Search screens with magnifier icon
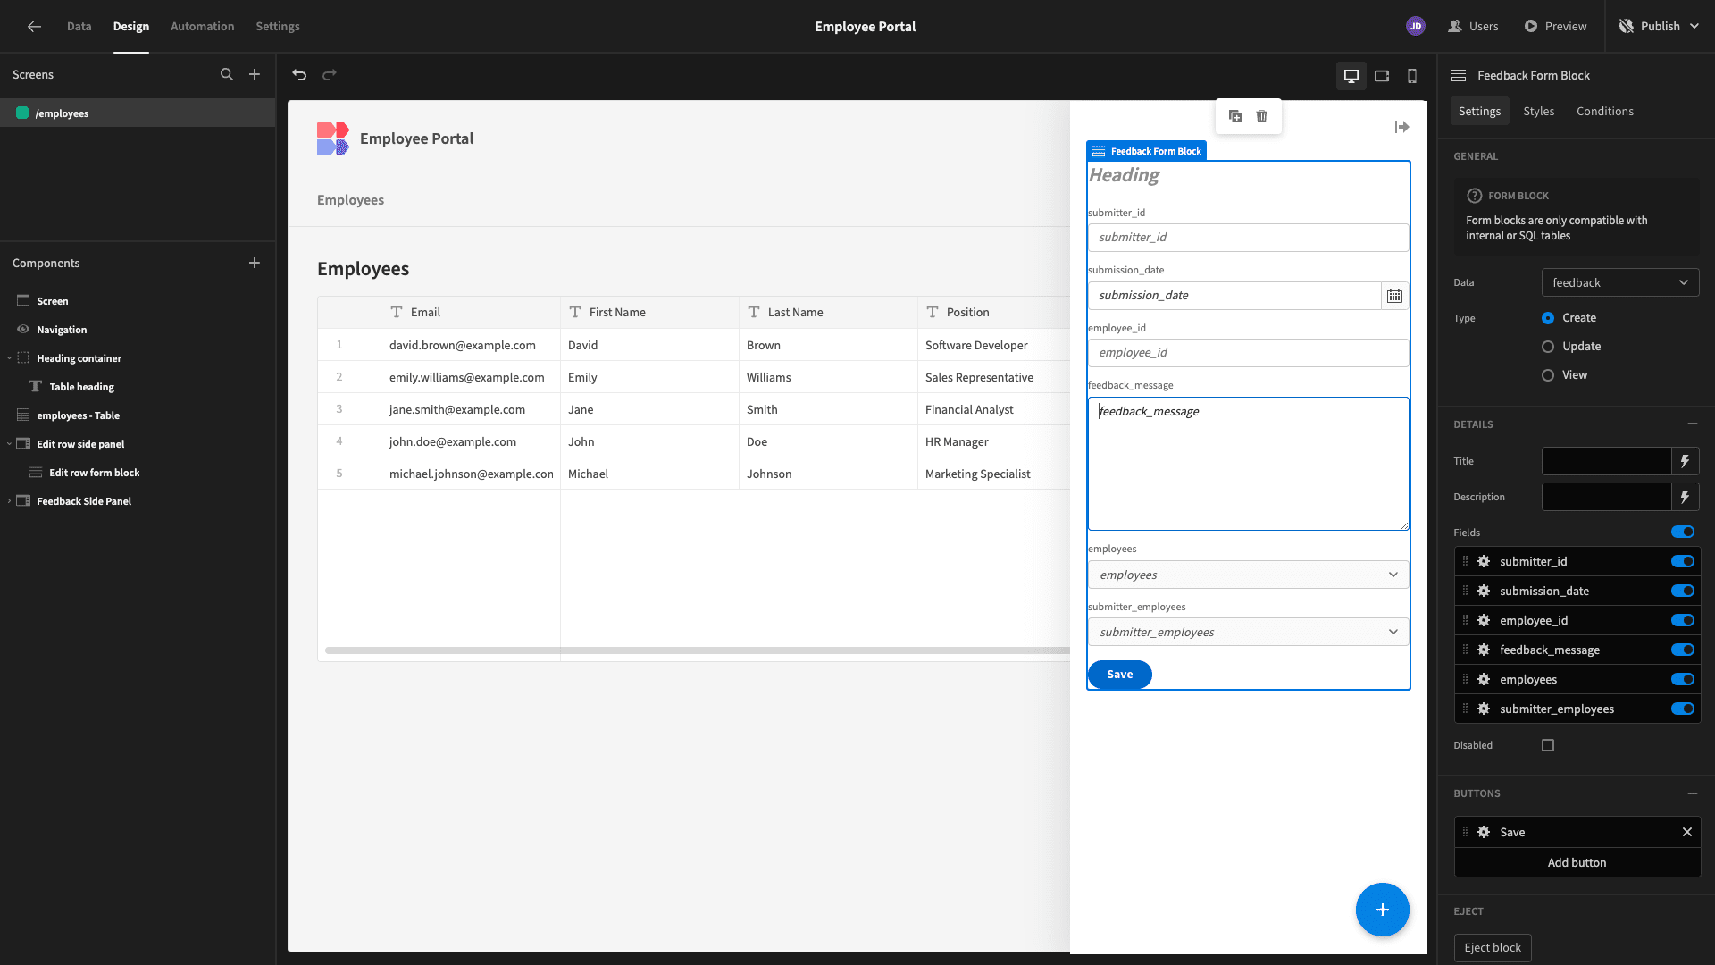1715x965 pixels. 227,75
